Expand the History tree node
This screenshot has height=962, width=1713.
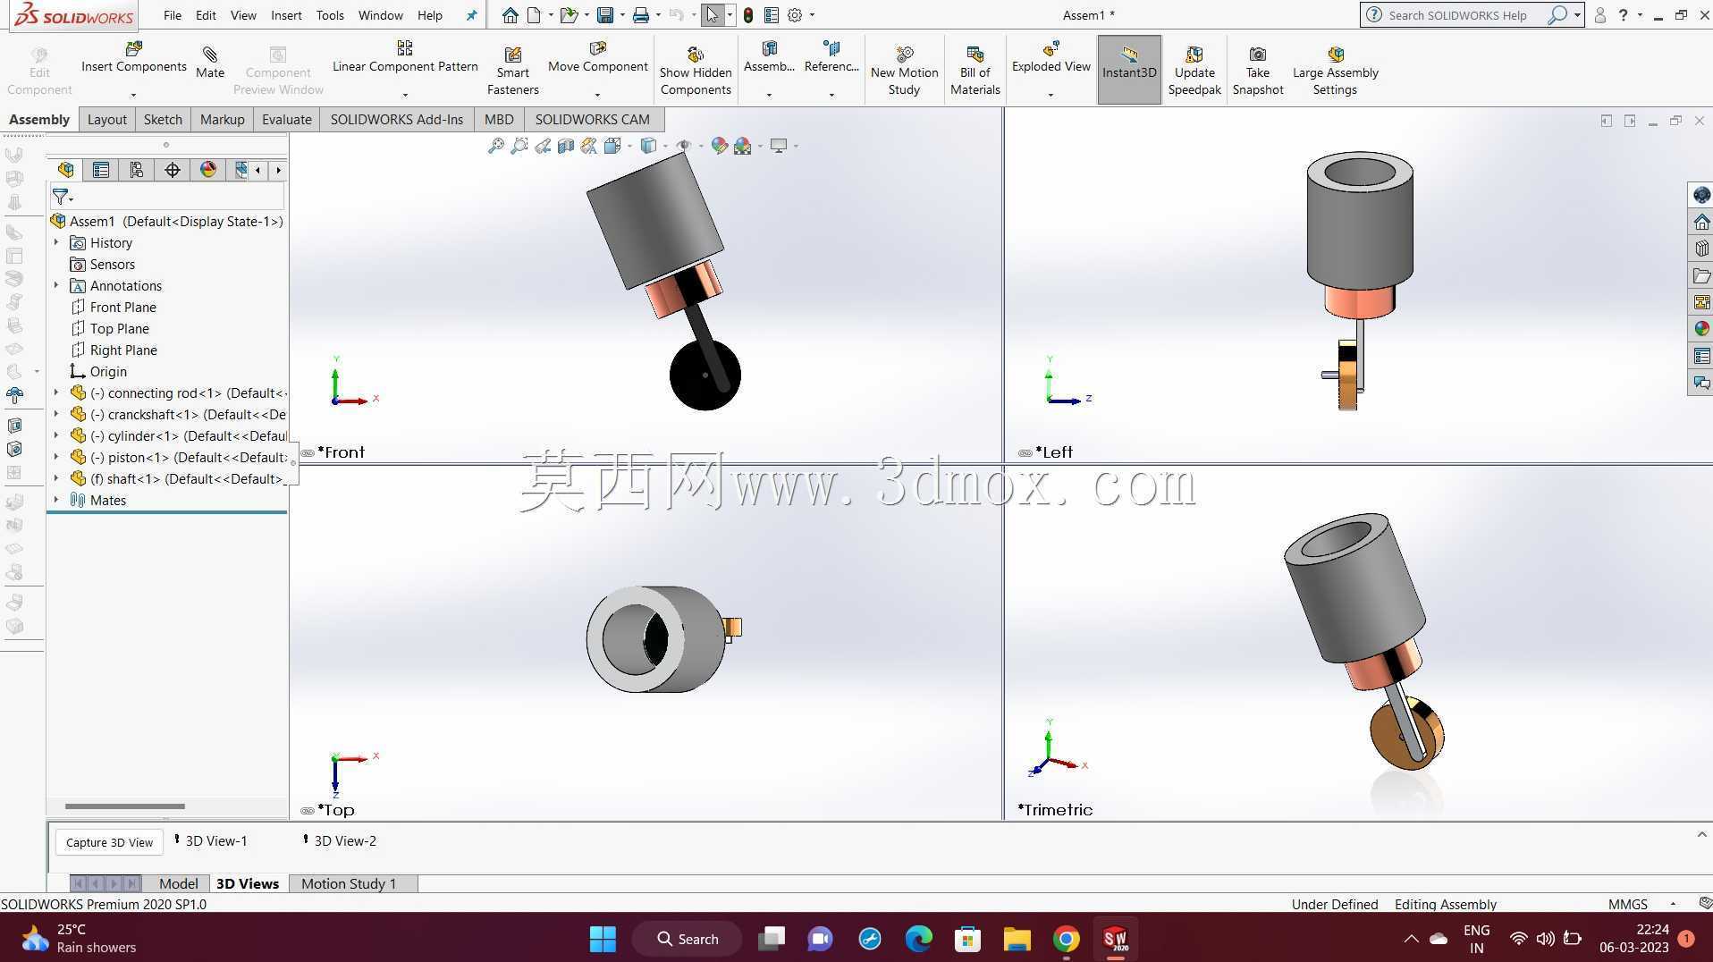(56, 242)
